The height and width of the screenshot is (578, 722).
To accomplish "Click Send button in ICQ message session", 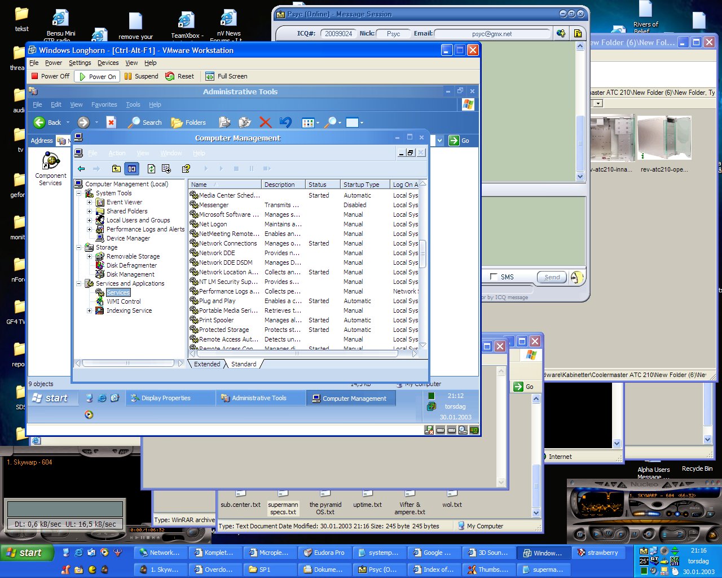I will click(x=552, y=277).
